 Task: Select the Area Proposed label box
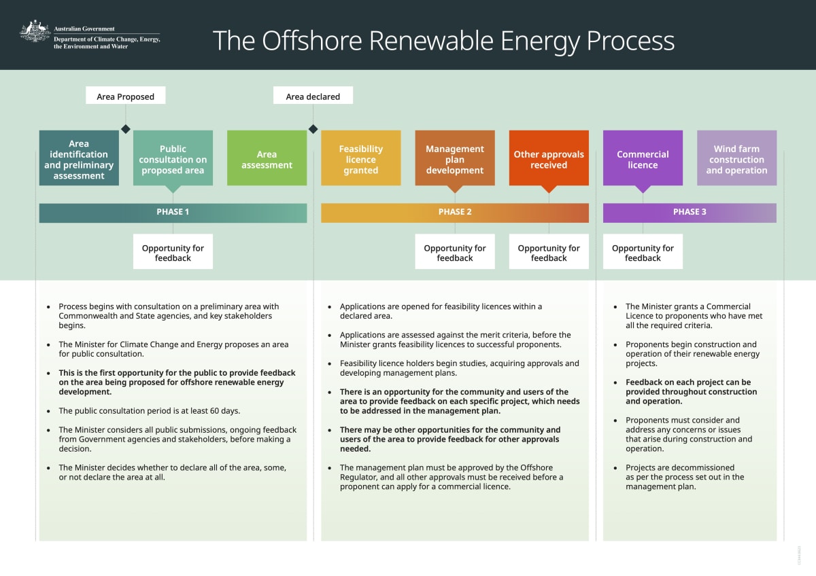(x=125, y=96)
